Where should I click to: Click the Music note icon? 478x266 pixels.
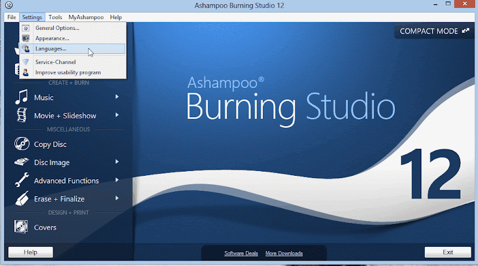pos(22,97)
